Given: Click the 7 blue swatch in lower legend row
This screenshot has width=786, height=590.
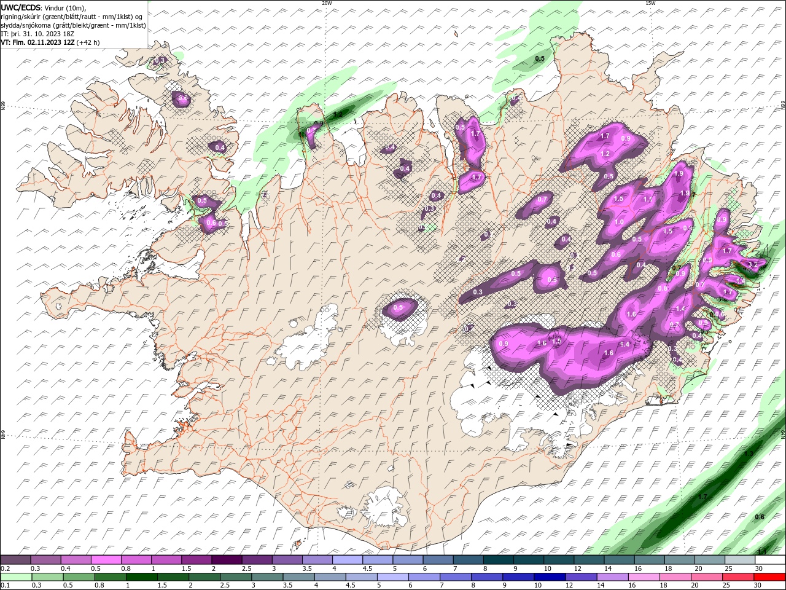Looking at the screenshot, I should tap(454, 577).
